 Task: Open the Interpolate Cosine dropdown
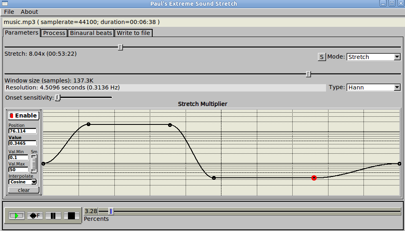click(x=23, y=182)
